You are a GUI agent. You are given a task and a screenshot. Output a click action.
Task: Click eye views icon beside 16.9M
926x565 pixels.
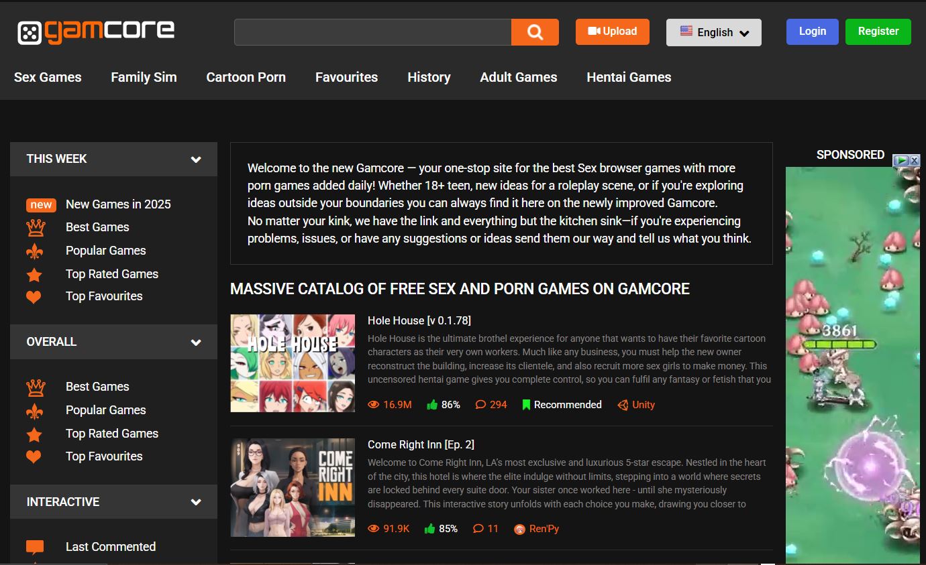(374, 405)
